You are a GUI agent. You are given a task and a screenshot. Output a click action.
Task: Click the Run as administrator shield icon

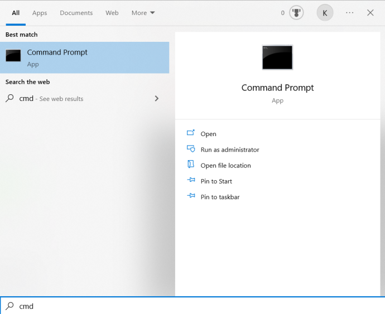tap(191, 148)
